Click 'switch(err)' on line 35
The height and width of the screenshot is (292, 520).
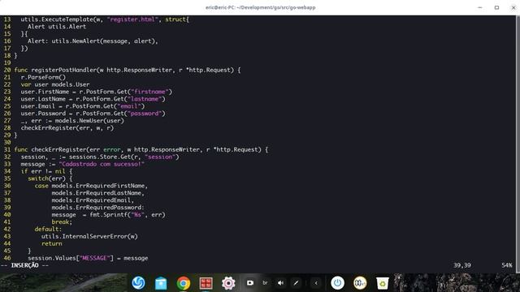coord(48,178)
